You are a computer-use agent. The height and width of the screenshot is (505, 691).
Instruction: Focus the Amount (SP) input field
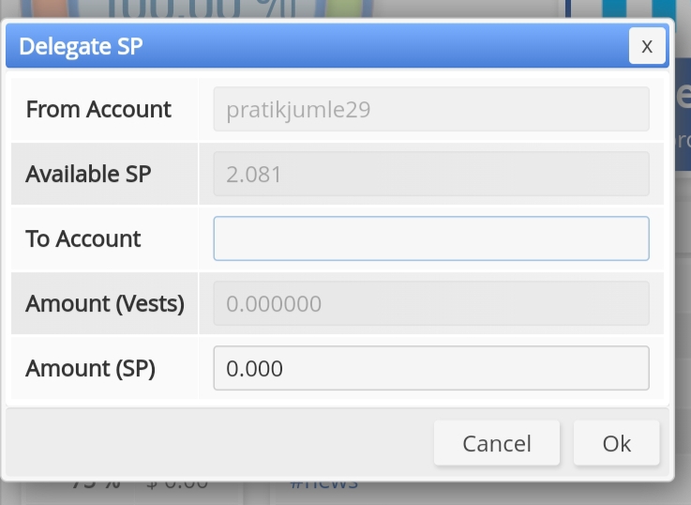pyautogui.click(x=431, y=368)
